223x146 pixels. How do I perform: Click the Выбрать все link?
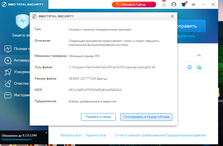71,135
